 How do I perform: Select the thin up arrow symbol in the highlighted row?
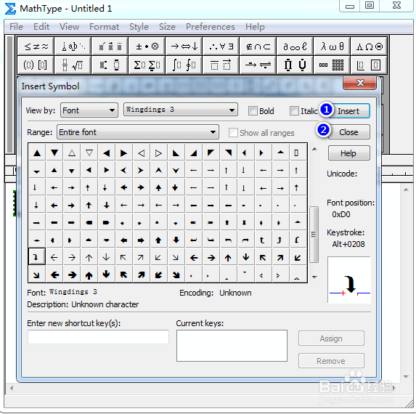[89, 257]
